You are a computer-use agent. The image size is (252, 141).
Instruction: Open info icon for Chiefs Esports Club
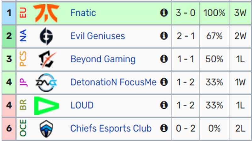pyautogui.click(x=164, y=128)
